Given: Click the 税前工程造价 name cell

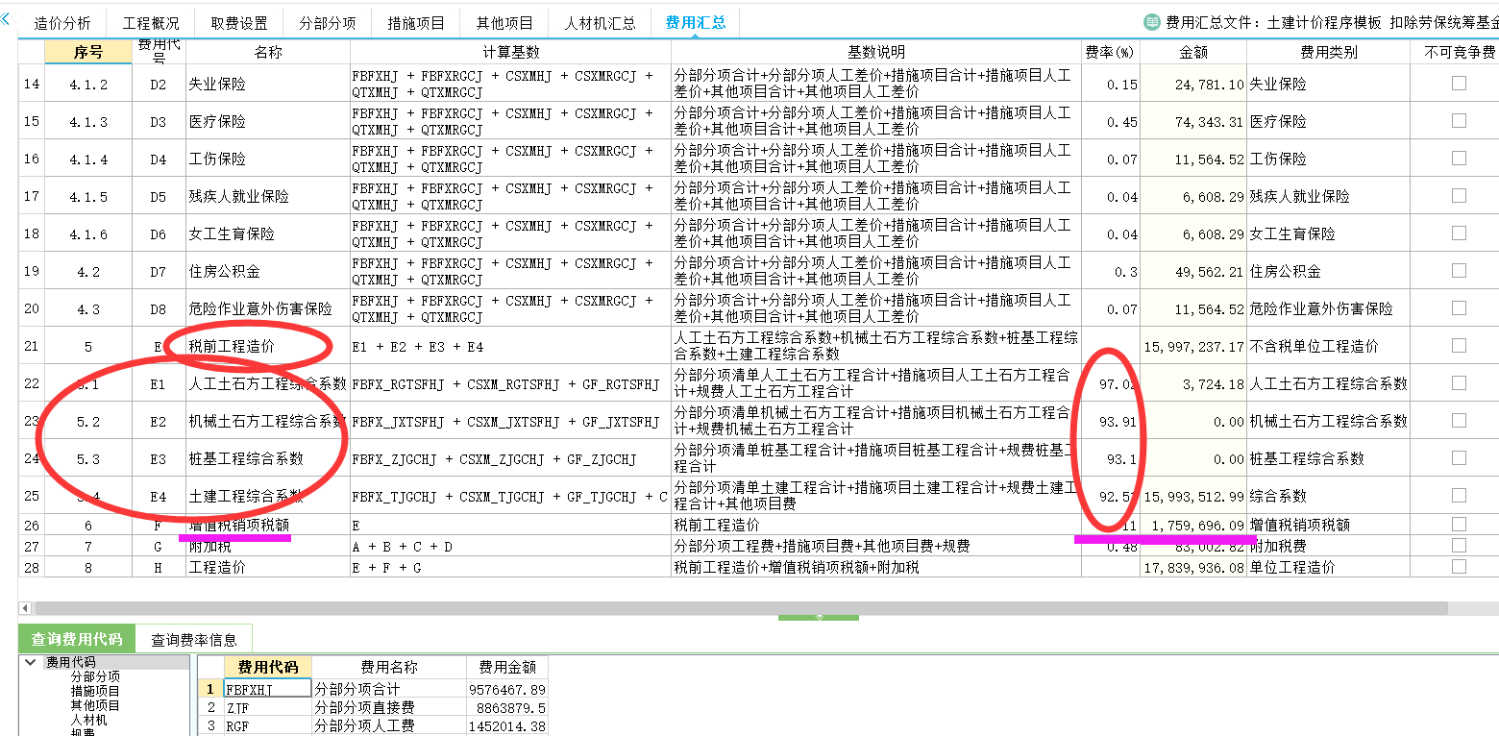Looking at the screenshot, I should click(268, 346).
